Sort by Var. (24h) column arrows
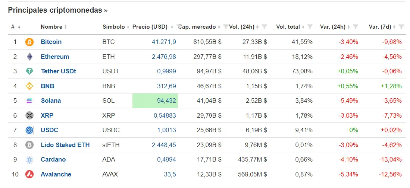The width and height of the screenshot is (410, 188). pos(348,27)
